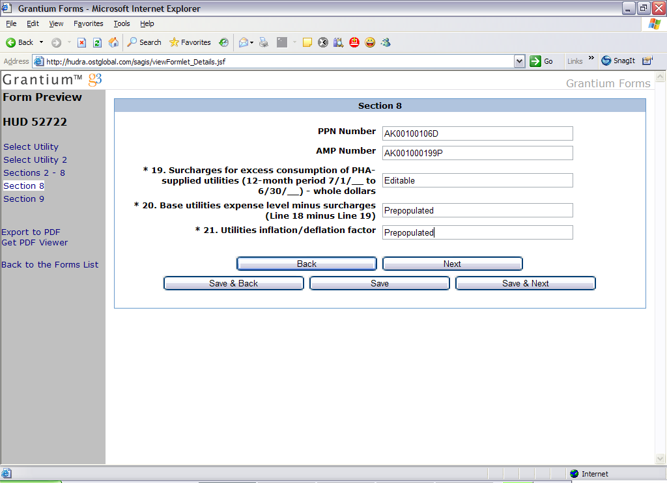Open the File menu
667x483 pixels.
pos(12,24)
